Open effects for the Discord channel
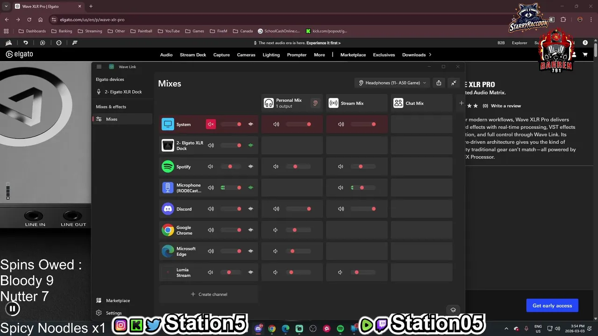 (251, 209)
